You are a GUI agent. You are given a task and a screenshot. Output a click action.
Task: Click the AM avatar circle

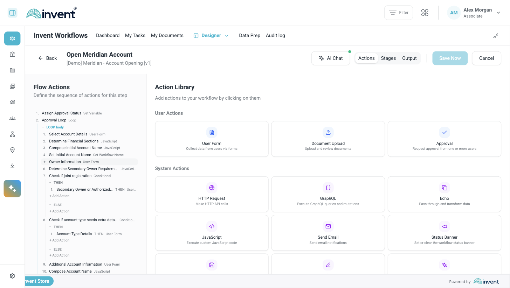(454, 13)
